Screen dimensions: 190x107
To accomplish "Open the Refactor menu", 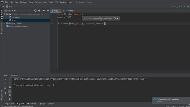I will 38,2.
